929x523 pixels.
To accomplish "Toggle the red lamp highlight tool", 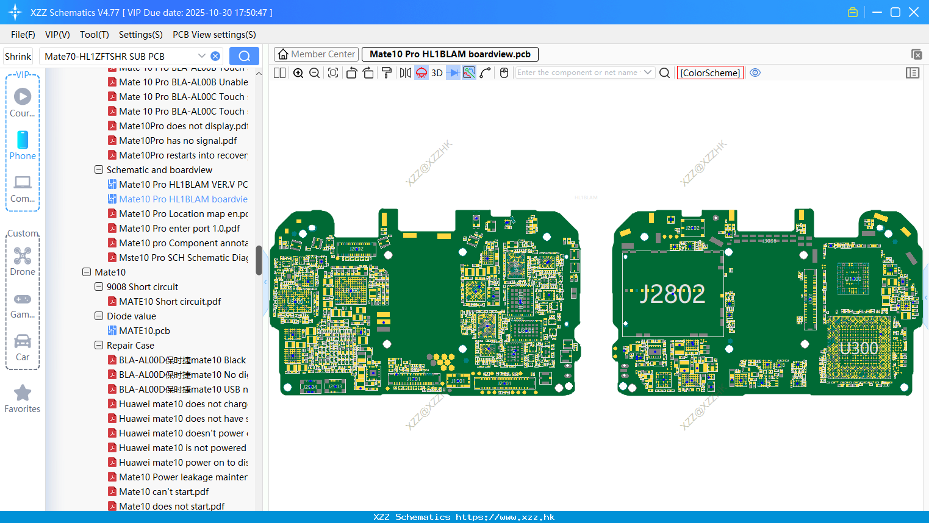I will click(x=421, y=73).
